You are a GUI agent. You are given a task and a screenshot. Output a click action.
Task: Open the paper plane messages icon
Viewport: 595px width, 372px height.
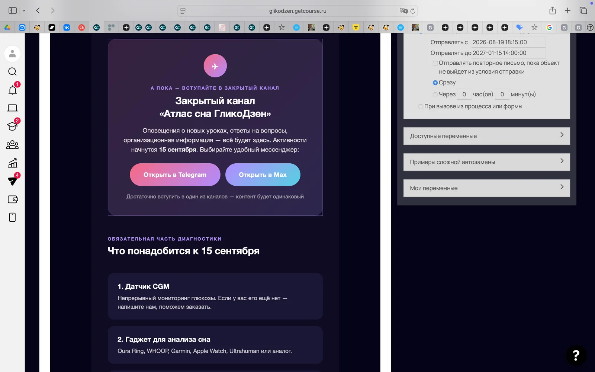(x=12, y=181)
